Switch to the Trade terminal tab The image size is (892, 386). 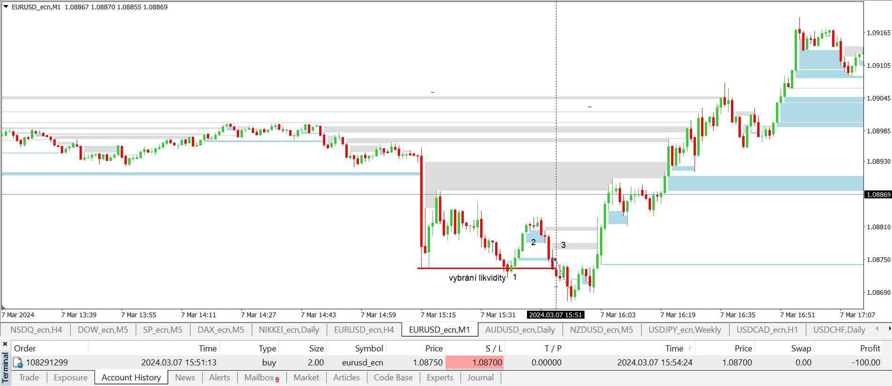point(29,378)
